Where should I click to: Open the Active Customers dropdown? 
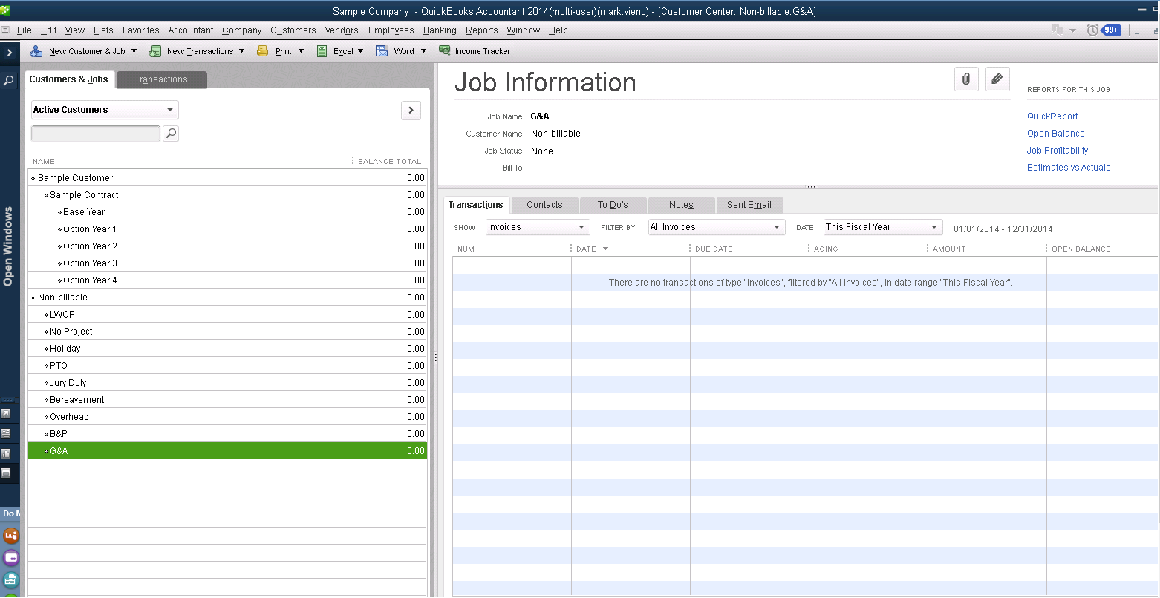[105, 110]
